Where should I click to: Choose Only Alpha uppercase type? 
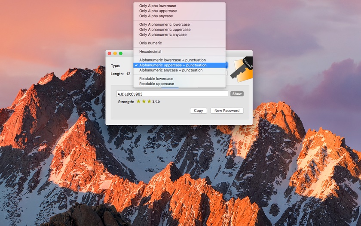coord(158,11)
